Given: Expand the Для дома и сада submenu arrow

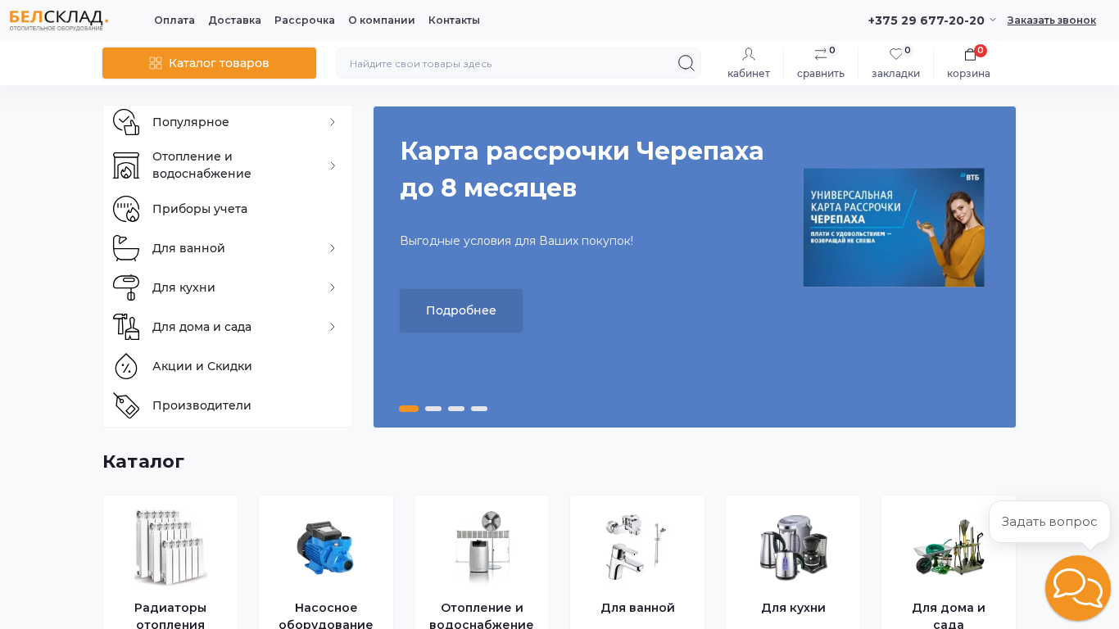Looking at the screenshot, I should tap(333, 327).
